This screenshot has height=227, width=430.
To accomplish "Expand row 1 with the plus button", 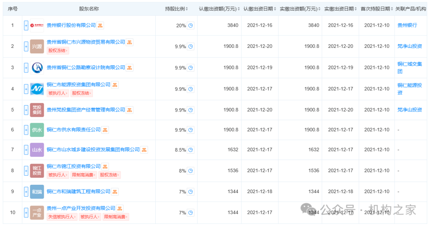I will pyautogui.click(x=26, y=25).
